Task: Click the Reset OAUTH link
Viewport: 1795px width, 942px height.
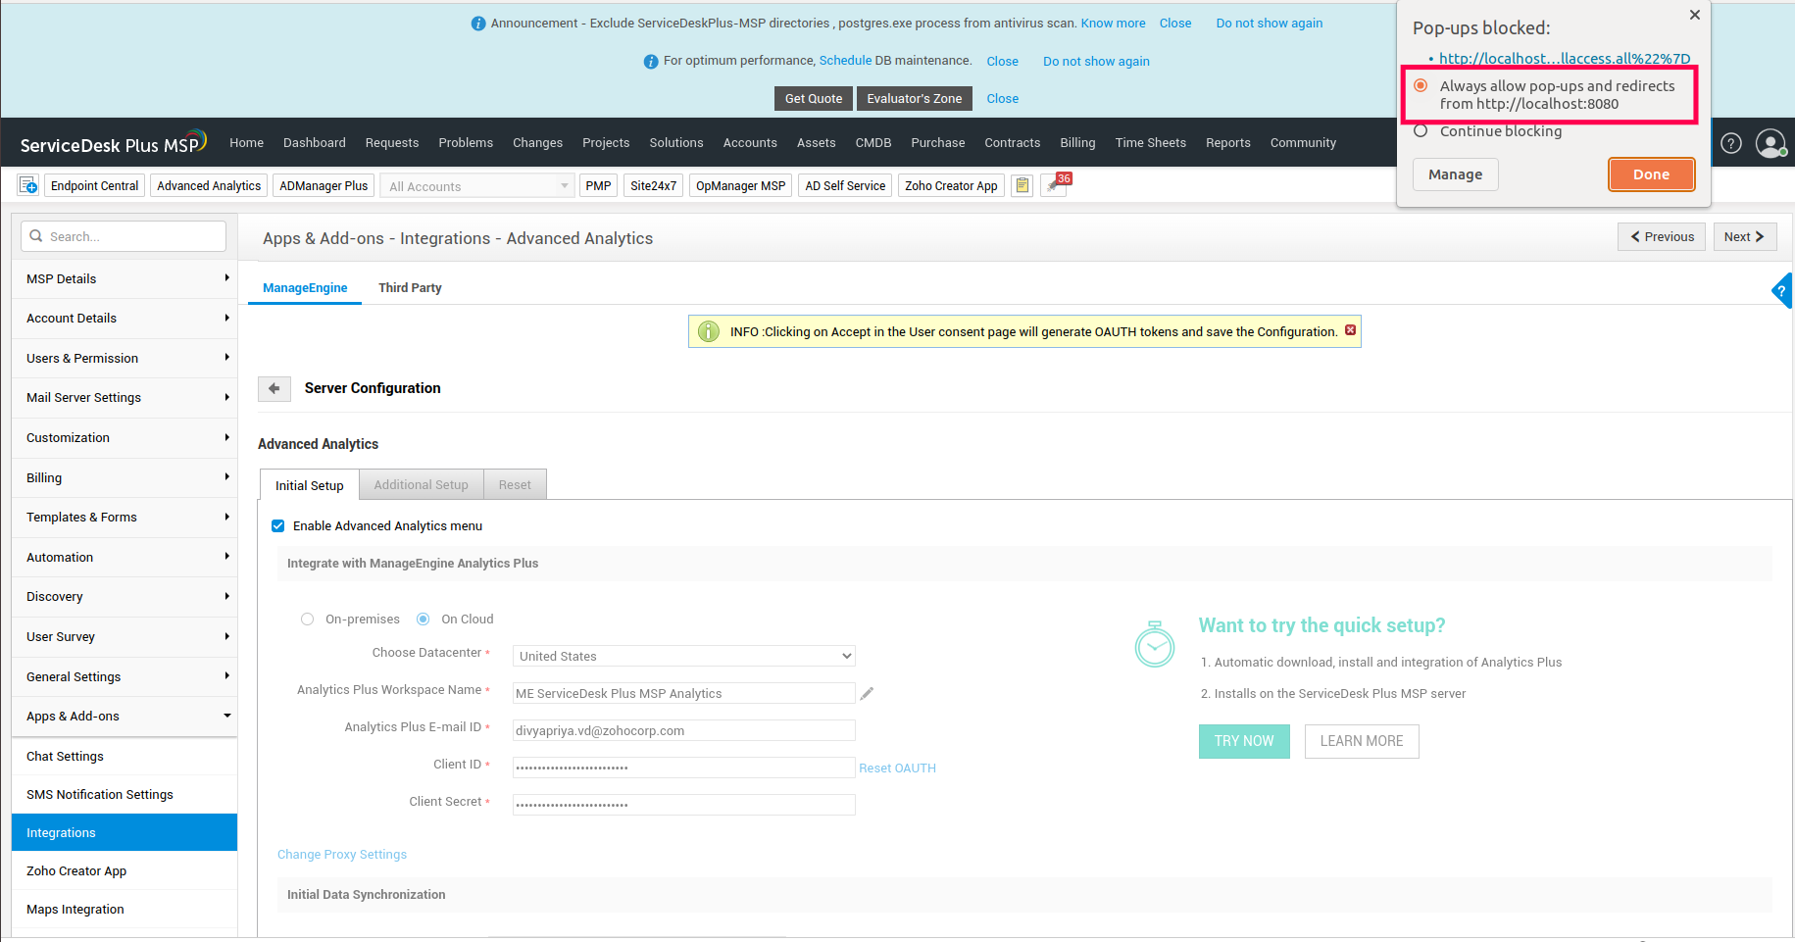Action: click(898, 768)
